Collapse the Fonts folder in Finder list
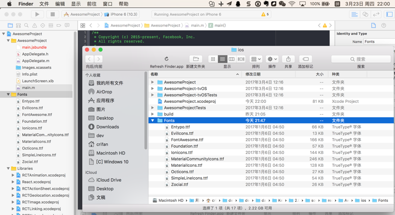395x215 pixels. (x=153, y=121)
